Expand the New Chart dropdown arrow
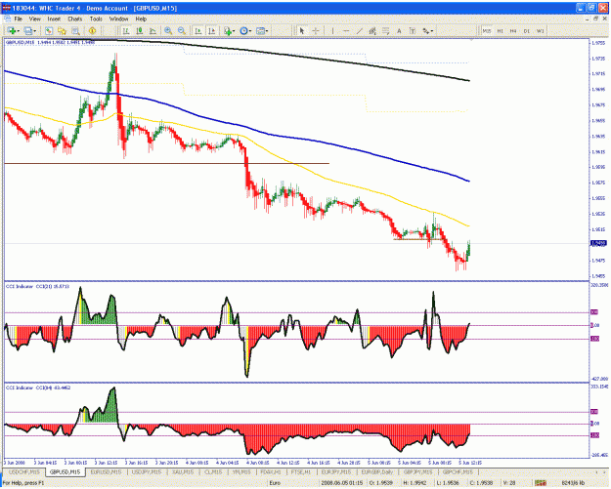Screen dimensions: 611x489 pyautogui.click(x=18, y=31)
